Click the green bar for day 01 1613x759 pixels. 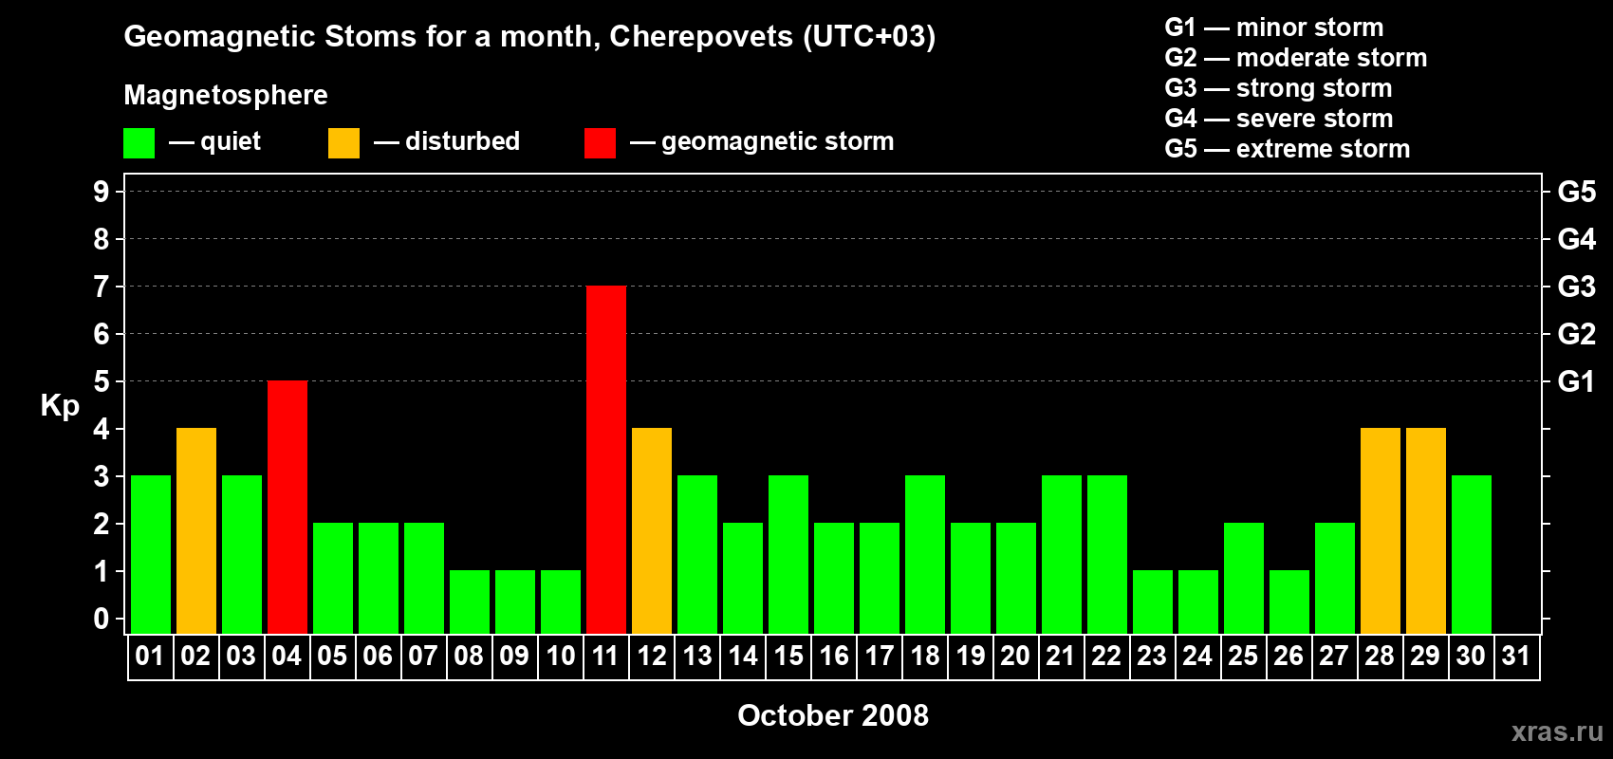coord(151,554)
